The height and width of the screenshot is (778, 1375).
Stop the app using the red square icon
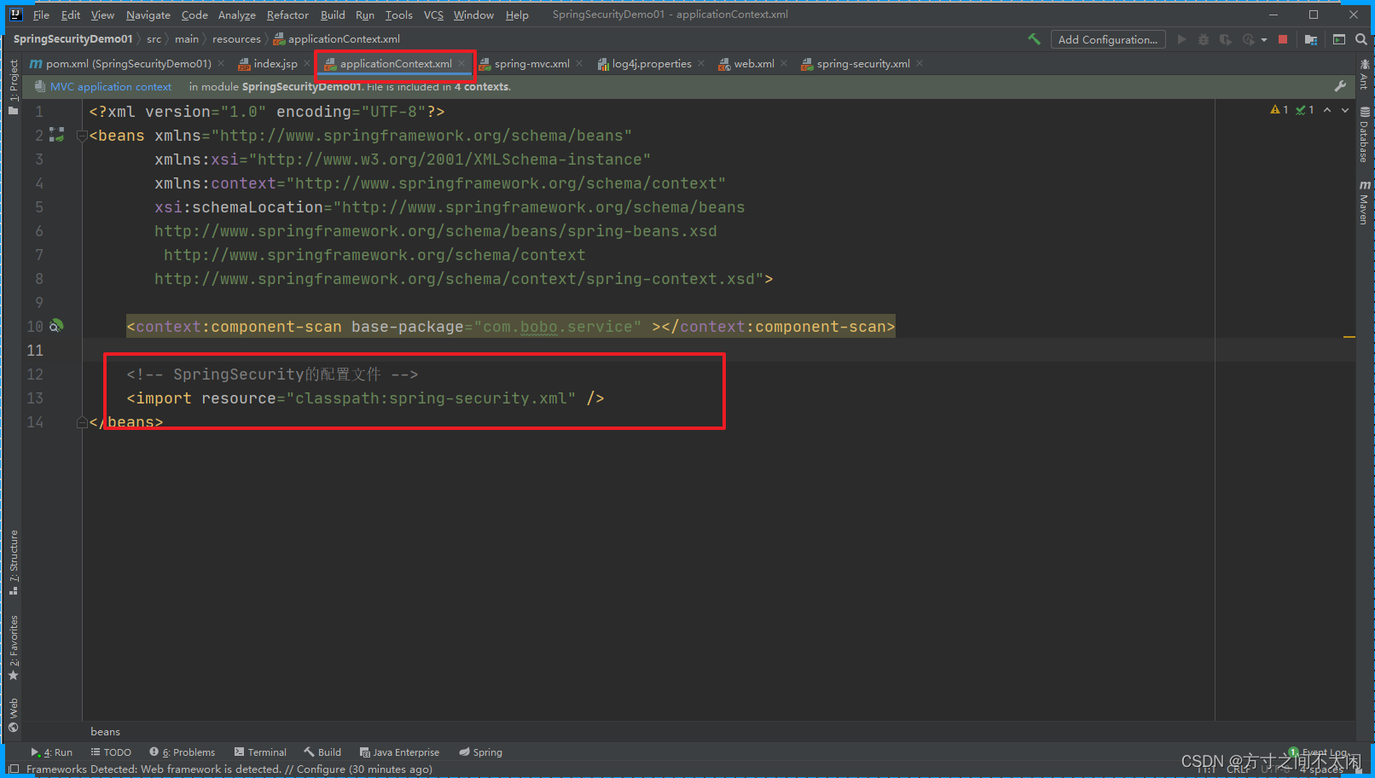(1285, 39)
